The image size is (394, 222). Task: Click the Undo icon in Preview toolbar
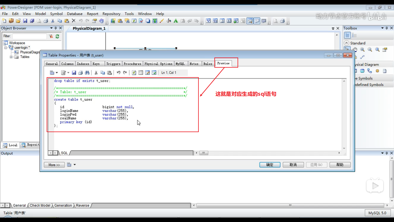118,73
